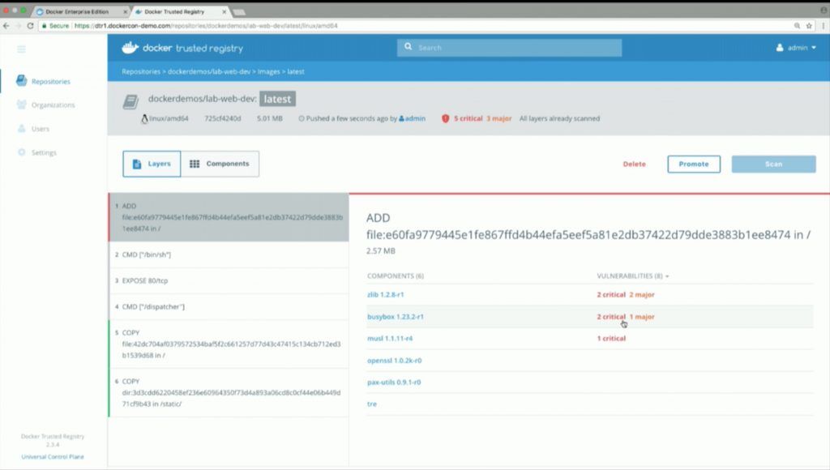Screen dimensions: 830x470
Task: Sort by the Vulnerabilities column dropdown
Action: click(x=632, y=276)
